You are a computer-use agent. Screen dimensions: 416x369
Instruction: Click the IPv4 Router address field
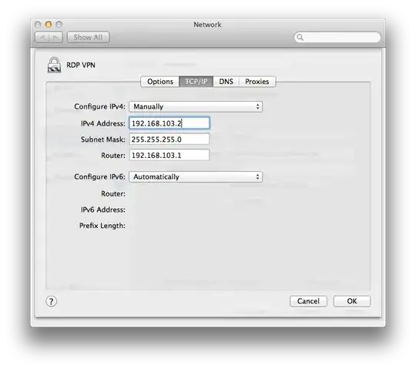pyautogui.click(x=169, y=155)
